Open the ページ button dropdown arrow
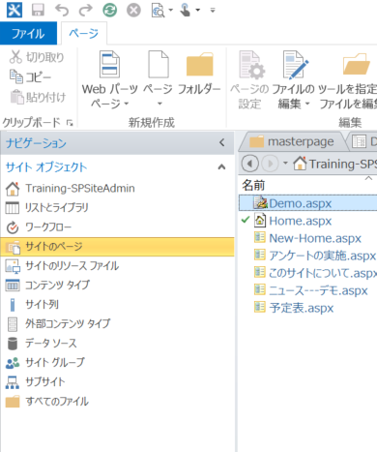This screenshot has height=452, width=377. (x=159, y=104)
